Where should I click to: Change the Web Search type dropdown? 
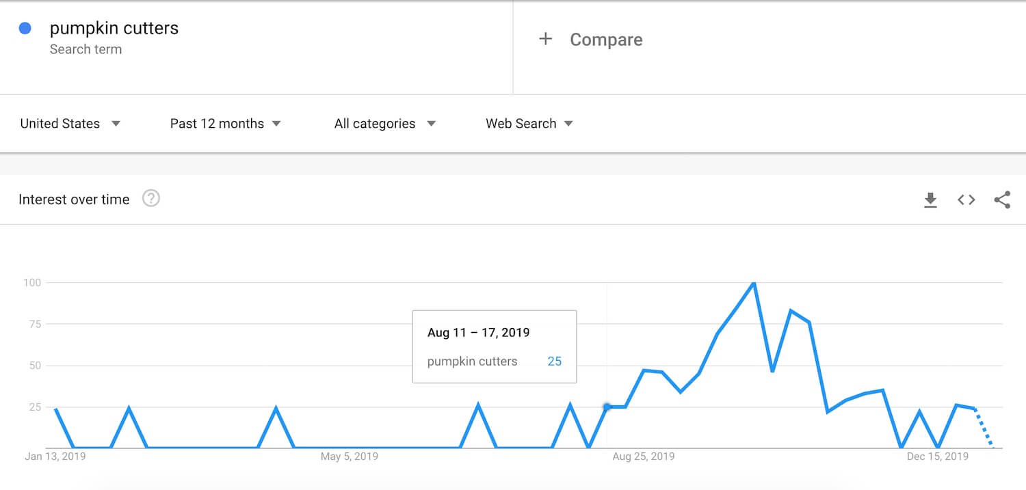(529, 124)
